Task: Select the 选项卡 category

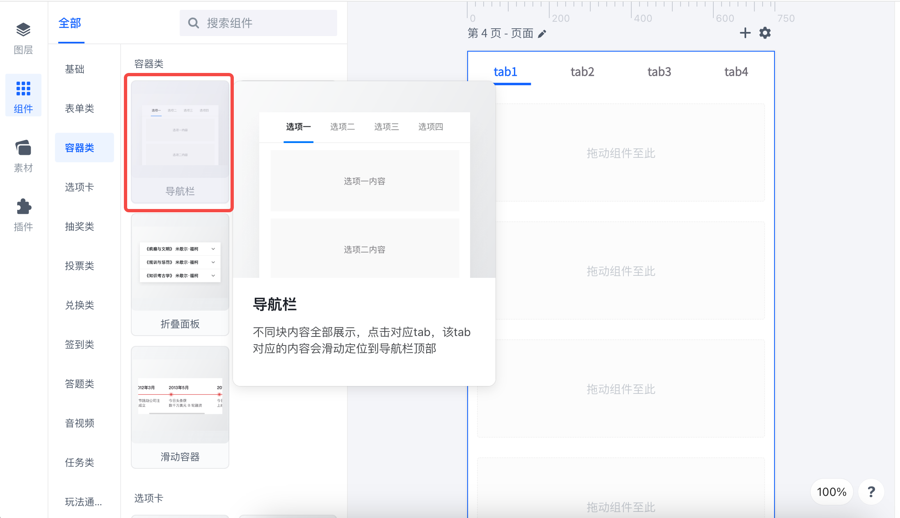Action: 80,187
